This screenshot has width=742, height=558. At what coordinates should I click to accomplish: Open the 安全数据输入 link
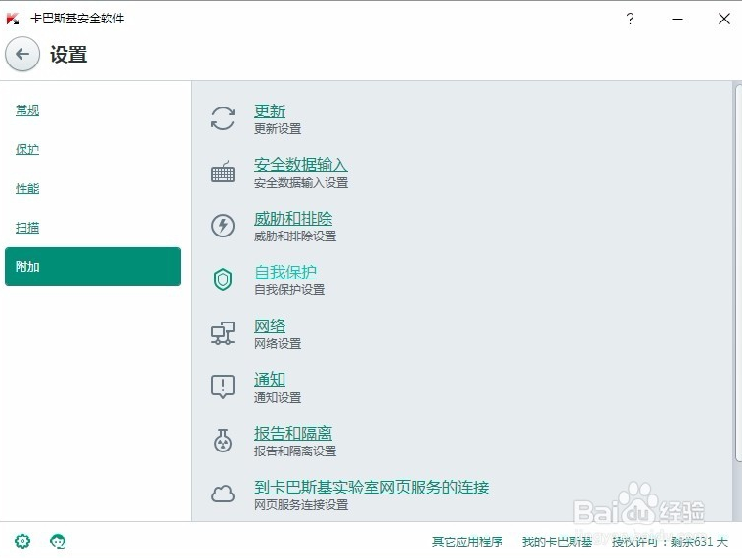coord(301,164)
